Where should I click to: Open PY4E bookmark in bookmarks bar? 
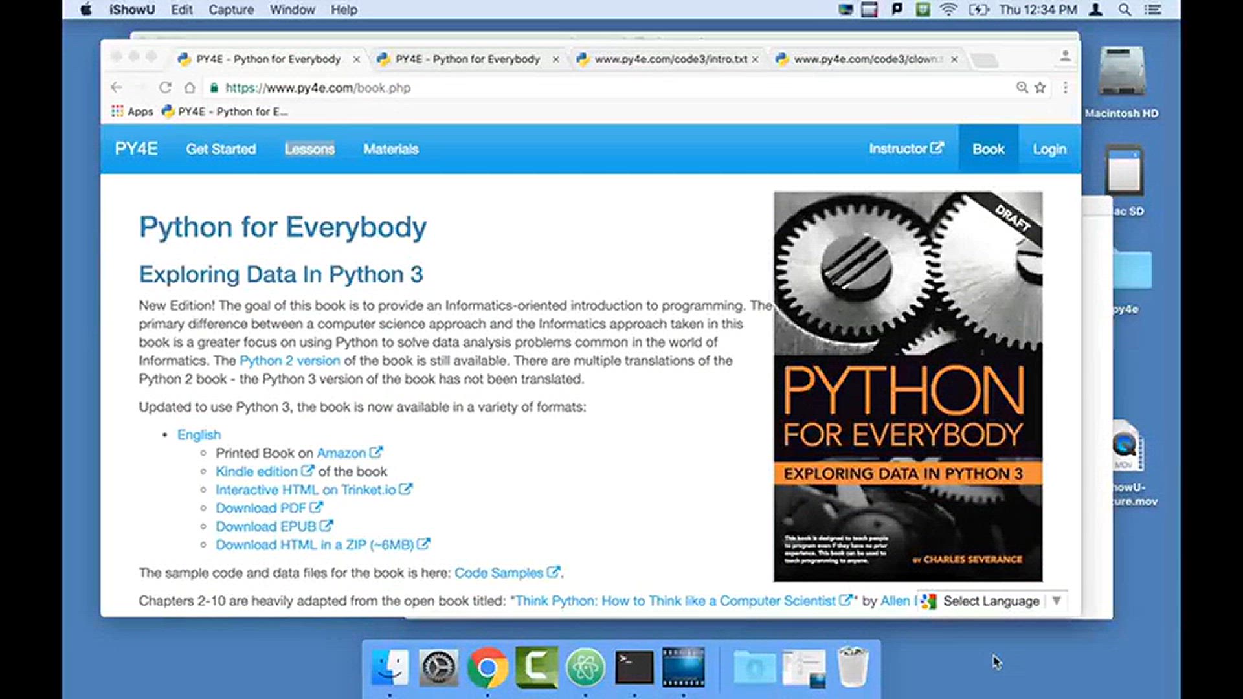(225, 111)
